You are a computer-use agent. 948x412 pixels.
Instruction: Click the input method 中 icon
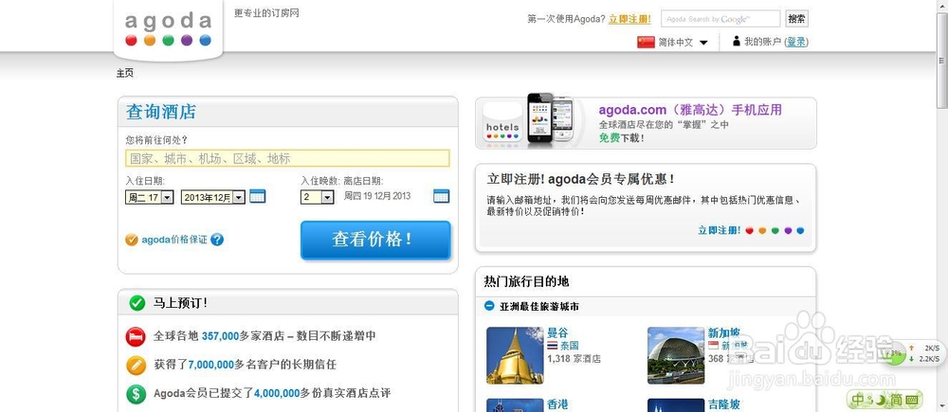pyautogui.click(x=859, y=400)
